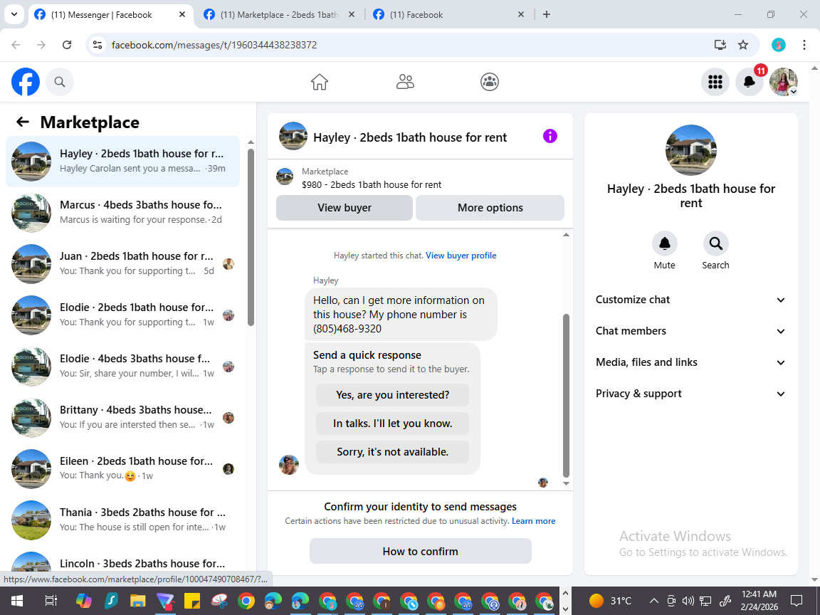Close the Messenger tab
This screenshot has width=820, height=615.
click(x=182, y=15)
